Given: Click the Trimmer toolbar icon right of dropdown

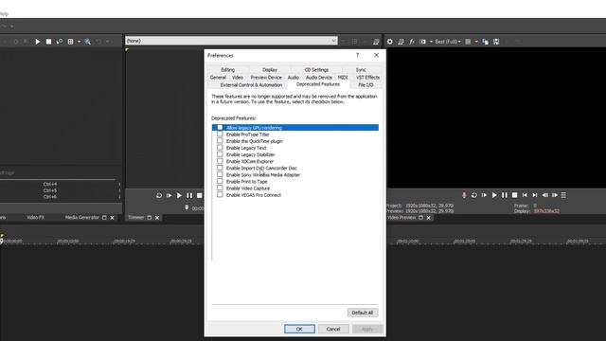Looking at the screenshot, I should tap(376, 42).
